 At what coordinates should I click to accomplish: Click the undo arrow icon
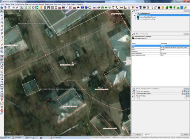(x=14, y=7)
